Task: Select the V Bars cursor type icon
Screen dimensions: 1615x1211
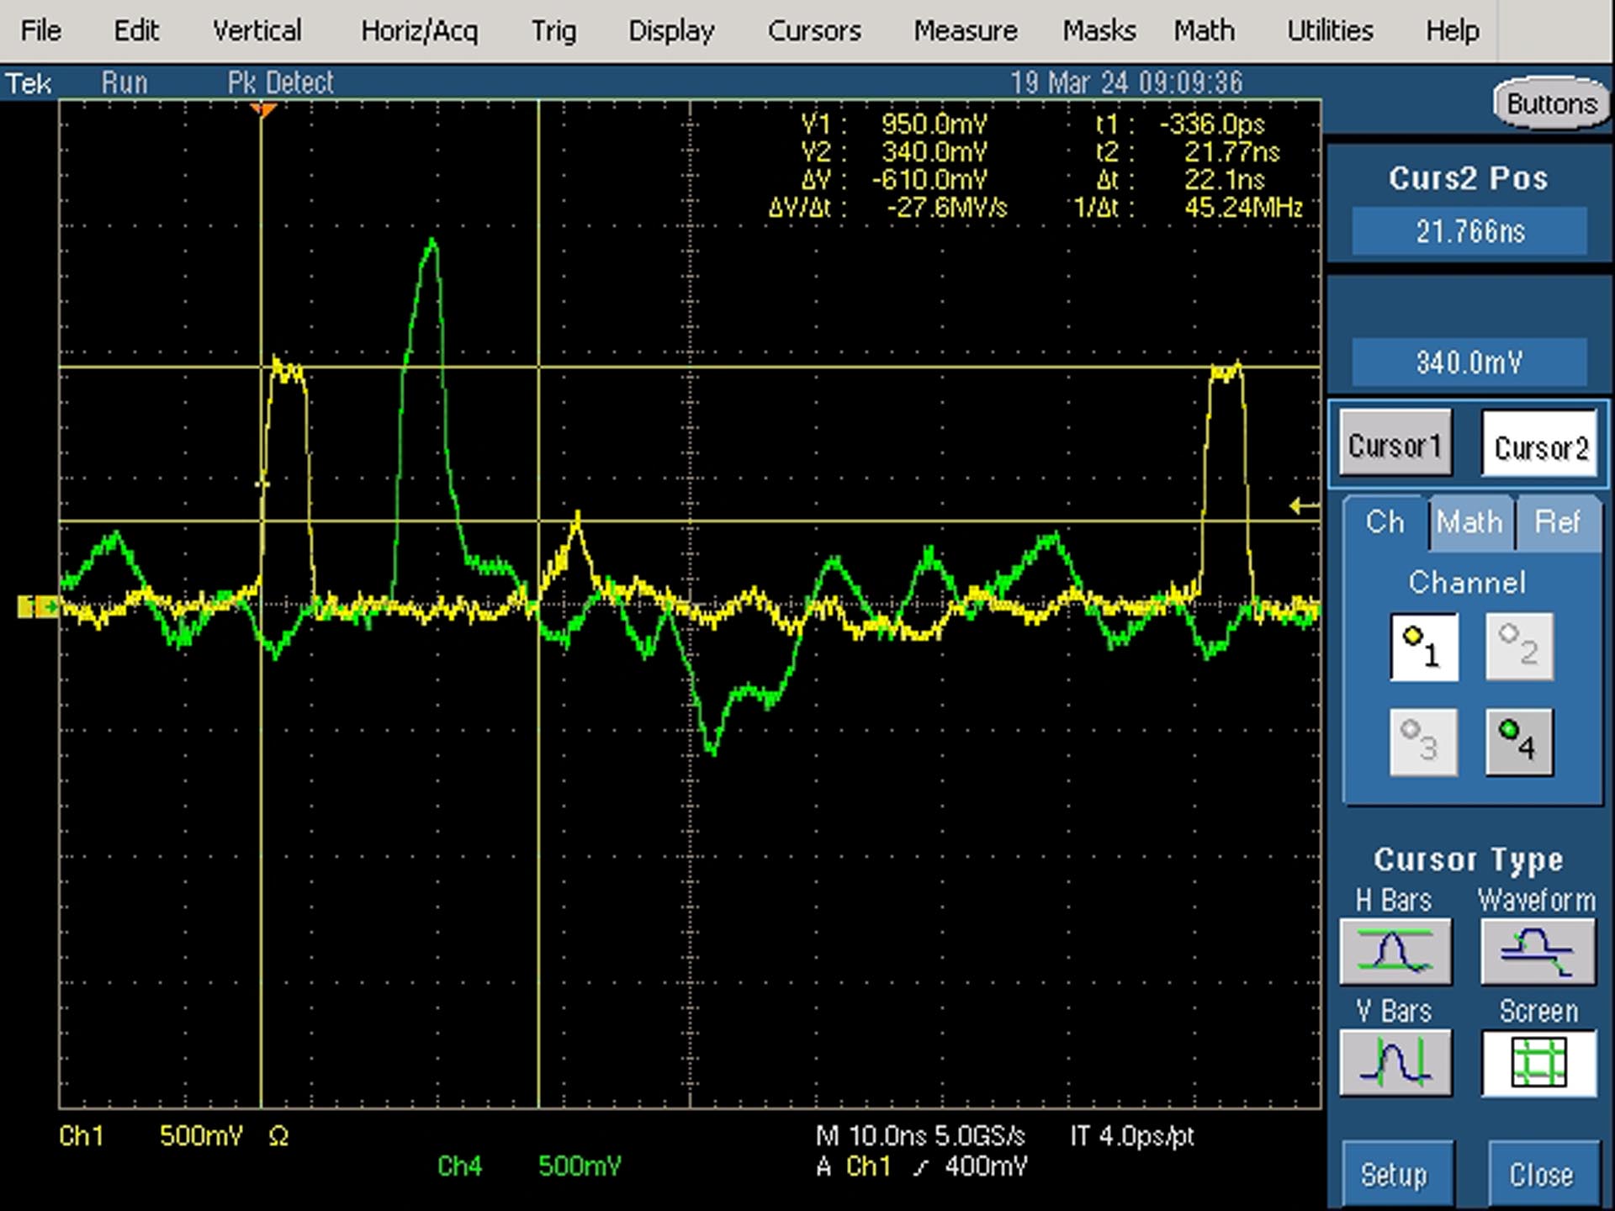Action: point(1395,1062)
